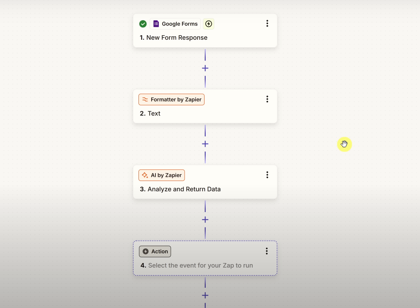The height and width of the screenshot is (308, 420).
Task: Click the AI by Zapier badge
Action: (161, 175)
